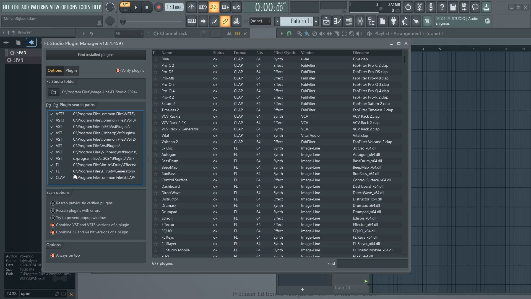531x299 pixels.
Task: Click the main volume knob
Action: pyautogui.click(x=110, y=7)
